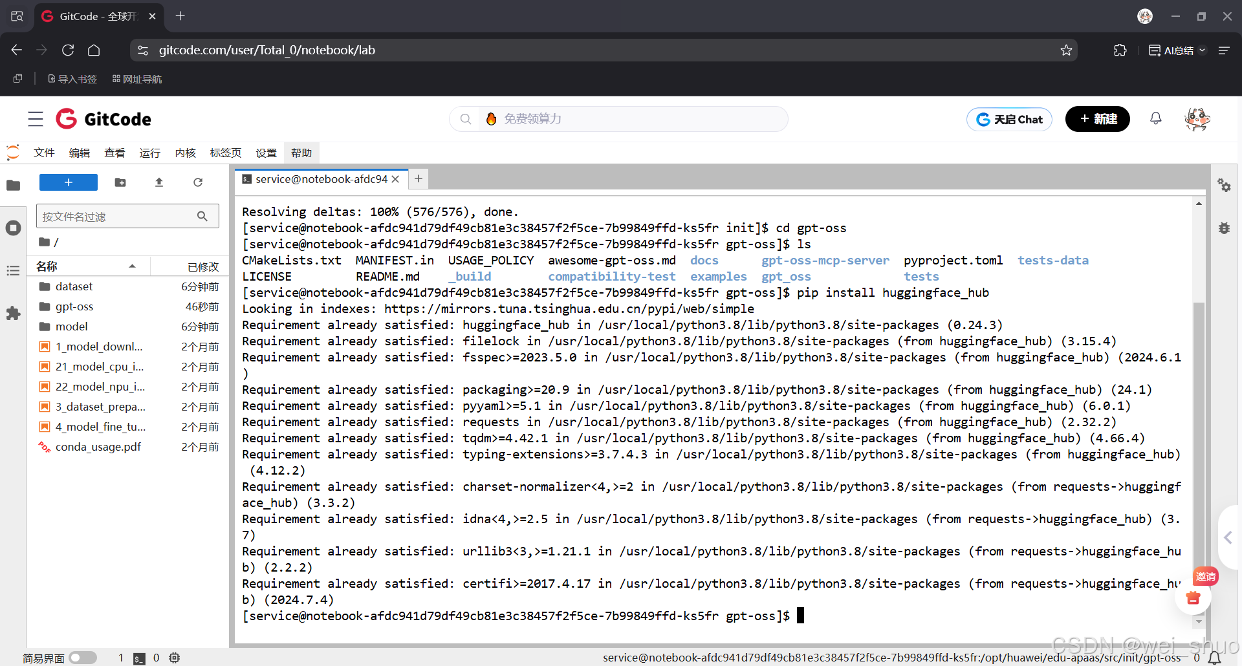Select conda_usage.pdf file

coord(129,447)
